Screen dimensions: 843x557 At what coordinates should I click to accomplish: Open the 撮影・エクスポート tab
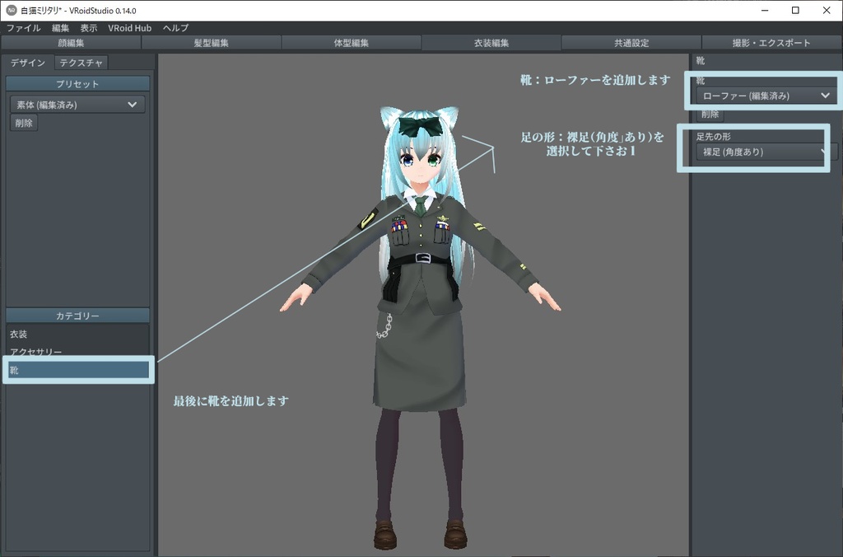pos(771,43)
